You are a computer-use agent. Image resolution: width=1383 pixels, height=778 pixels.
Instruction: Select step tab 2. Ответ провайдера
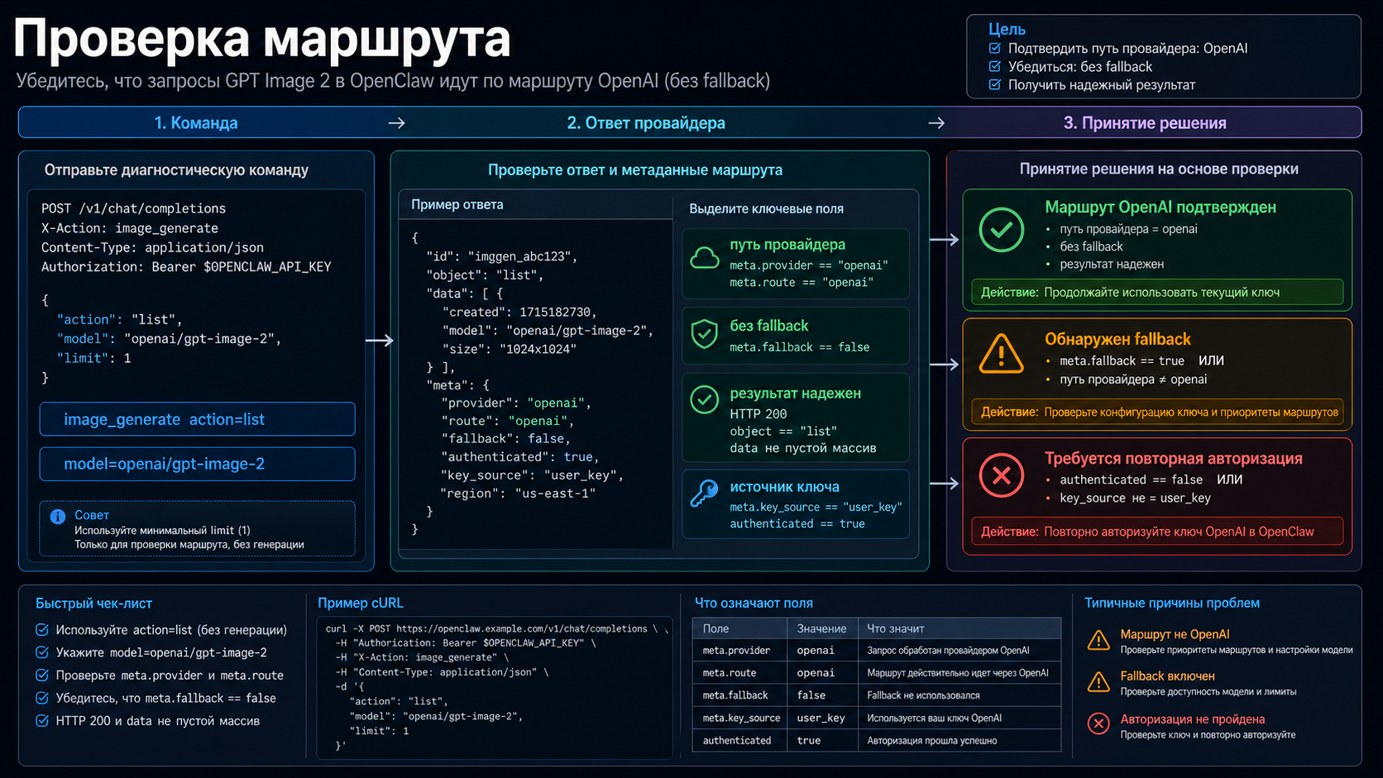click(x=646, y=122)
